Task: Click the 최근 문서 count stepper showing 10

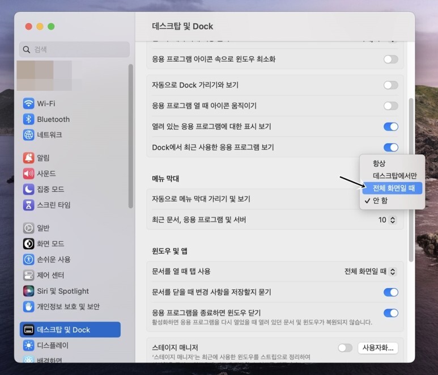Action: click(x=393, y=220)
